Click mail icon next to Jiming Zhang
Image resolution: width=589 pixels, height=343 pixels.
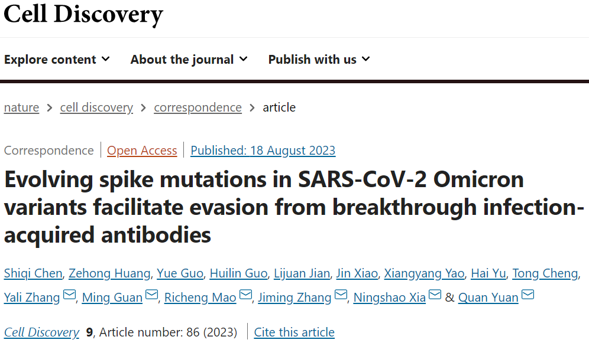[341, 296]
